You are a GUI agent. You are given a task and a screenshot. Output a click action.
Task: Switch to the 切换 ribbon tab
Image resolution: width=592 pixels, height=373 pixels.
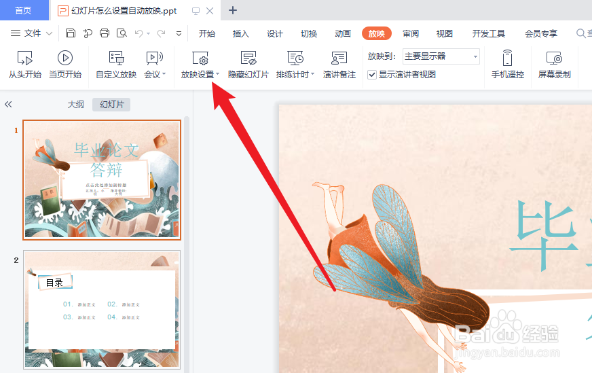point(309,34)
